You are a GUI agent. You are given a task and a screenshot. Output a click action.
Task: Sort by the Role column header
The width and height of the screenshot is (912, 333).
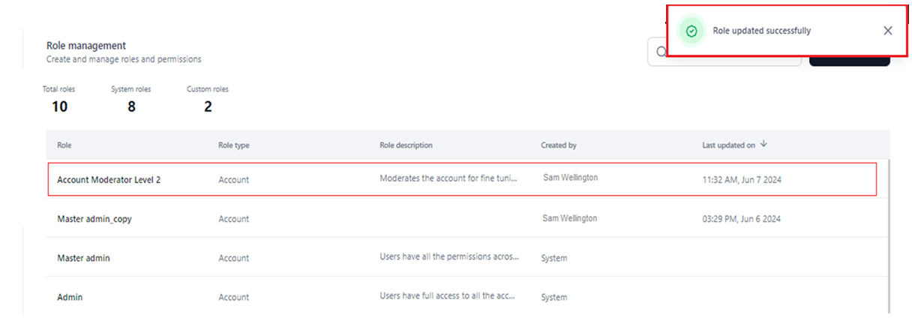[x=64, y=145]
